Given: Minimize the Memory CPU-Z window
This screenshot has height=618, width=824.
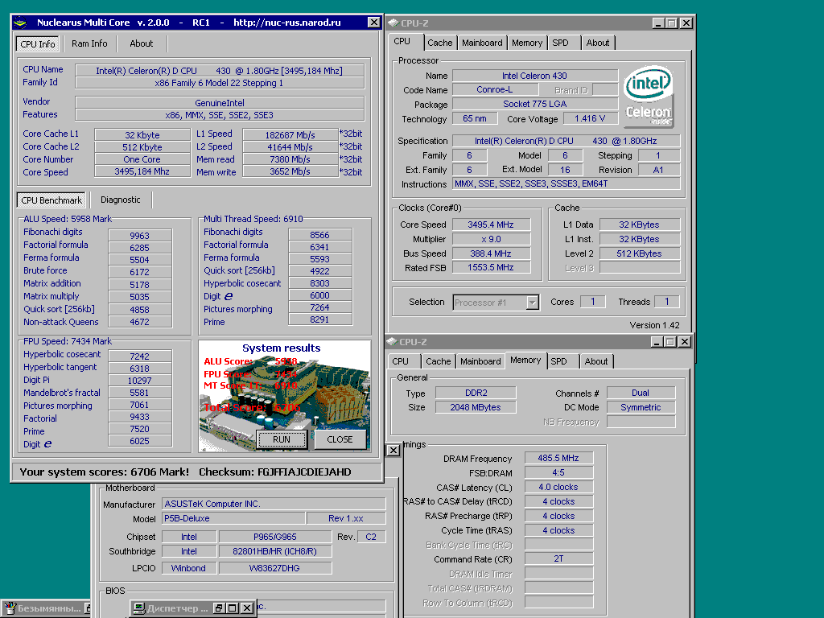Looking at the screenshot, I should coord(657,341).
